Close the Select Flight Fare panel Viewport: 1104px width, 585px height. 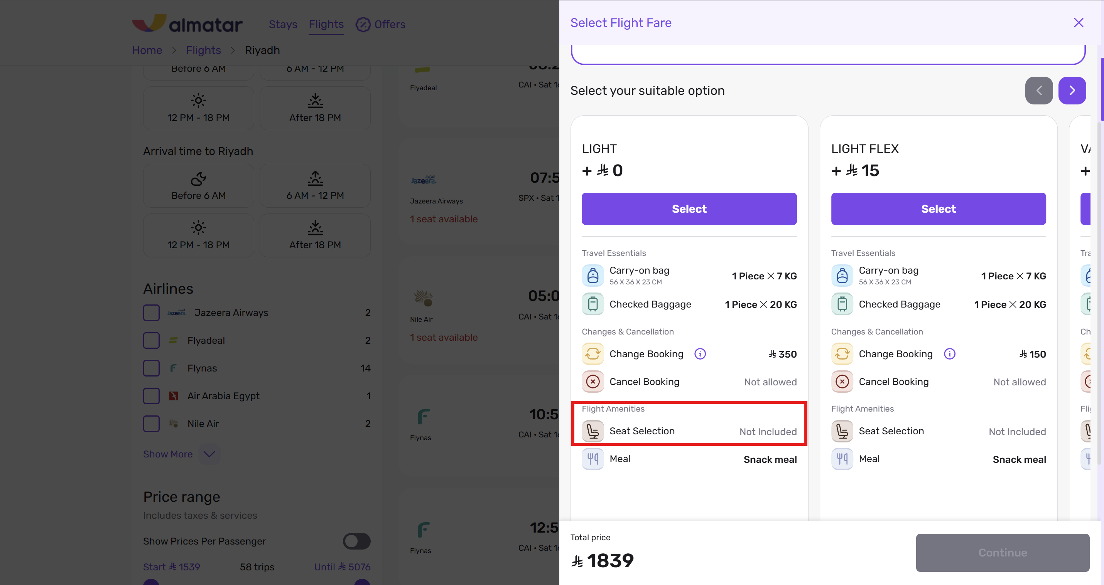pyautogui.click(x=1078, y=23)
